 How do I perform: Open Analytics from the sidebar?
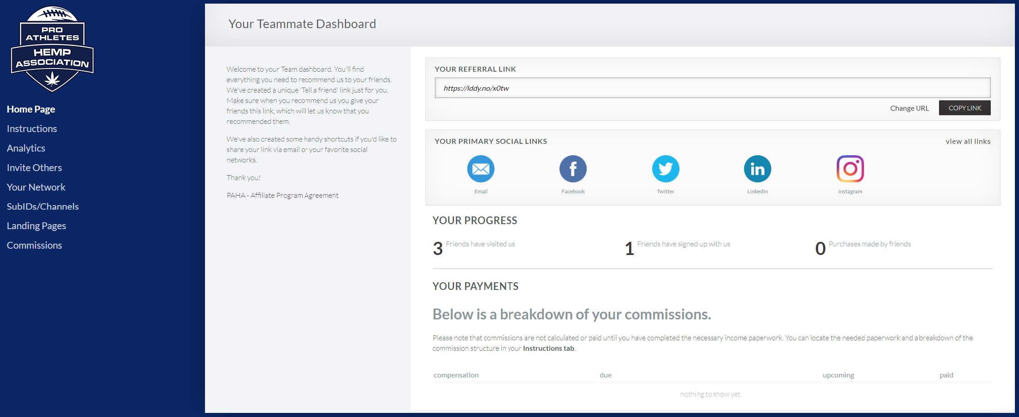pos(26,148)
